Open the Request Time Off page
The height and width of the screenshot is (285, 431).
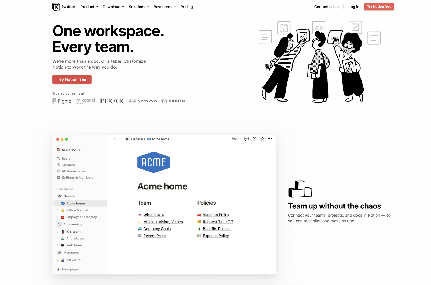coord(218,222)
